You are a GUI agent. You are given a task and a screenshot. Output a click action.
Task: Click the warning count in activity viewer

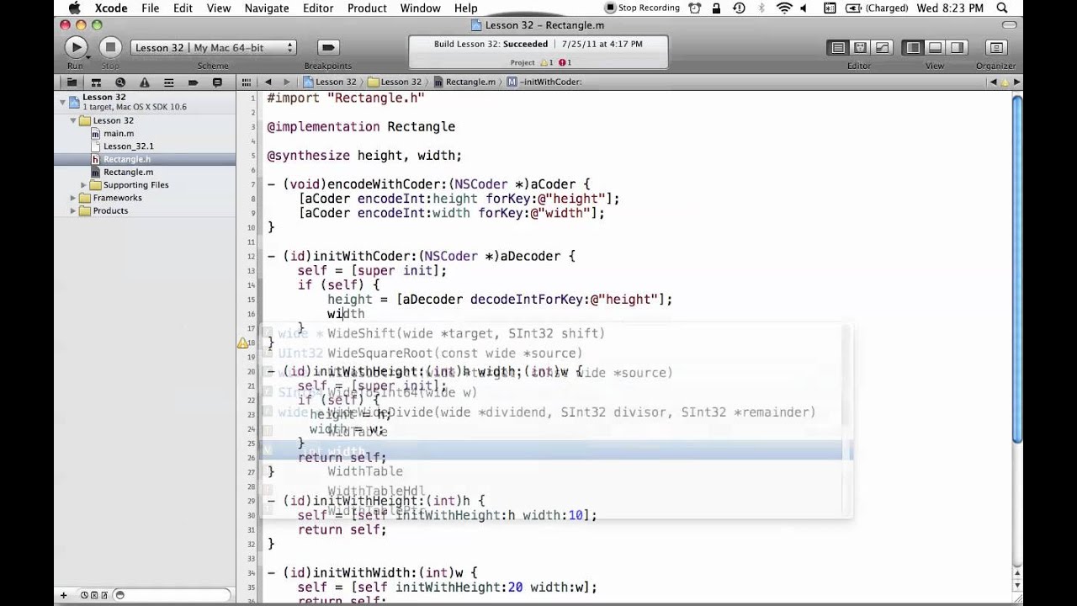tap(545, 62)
